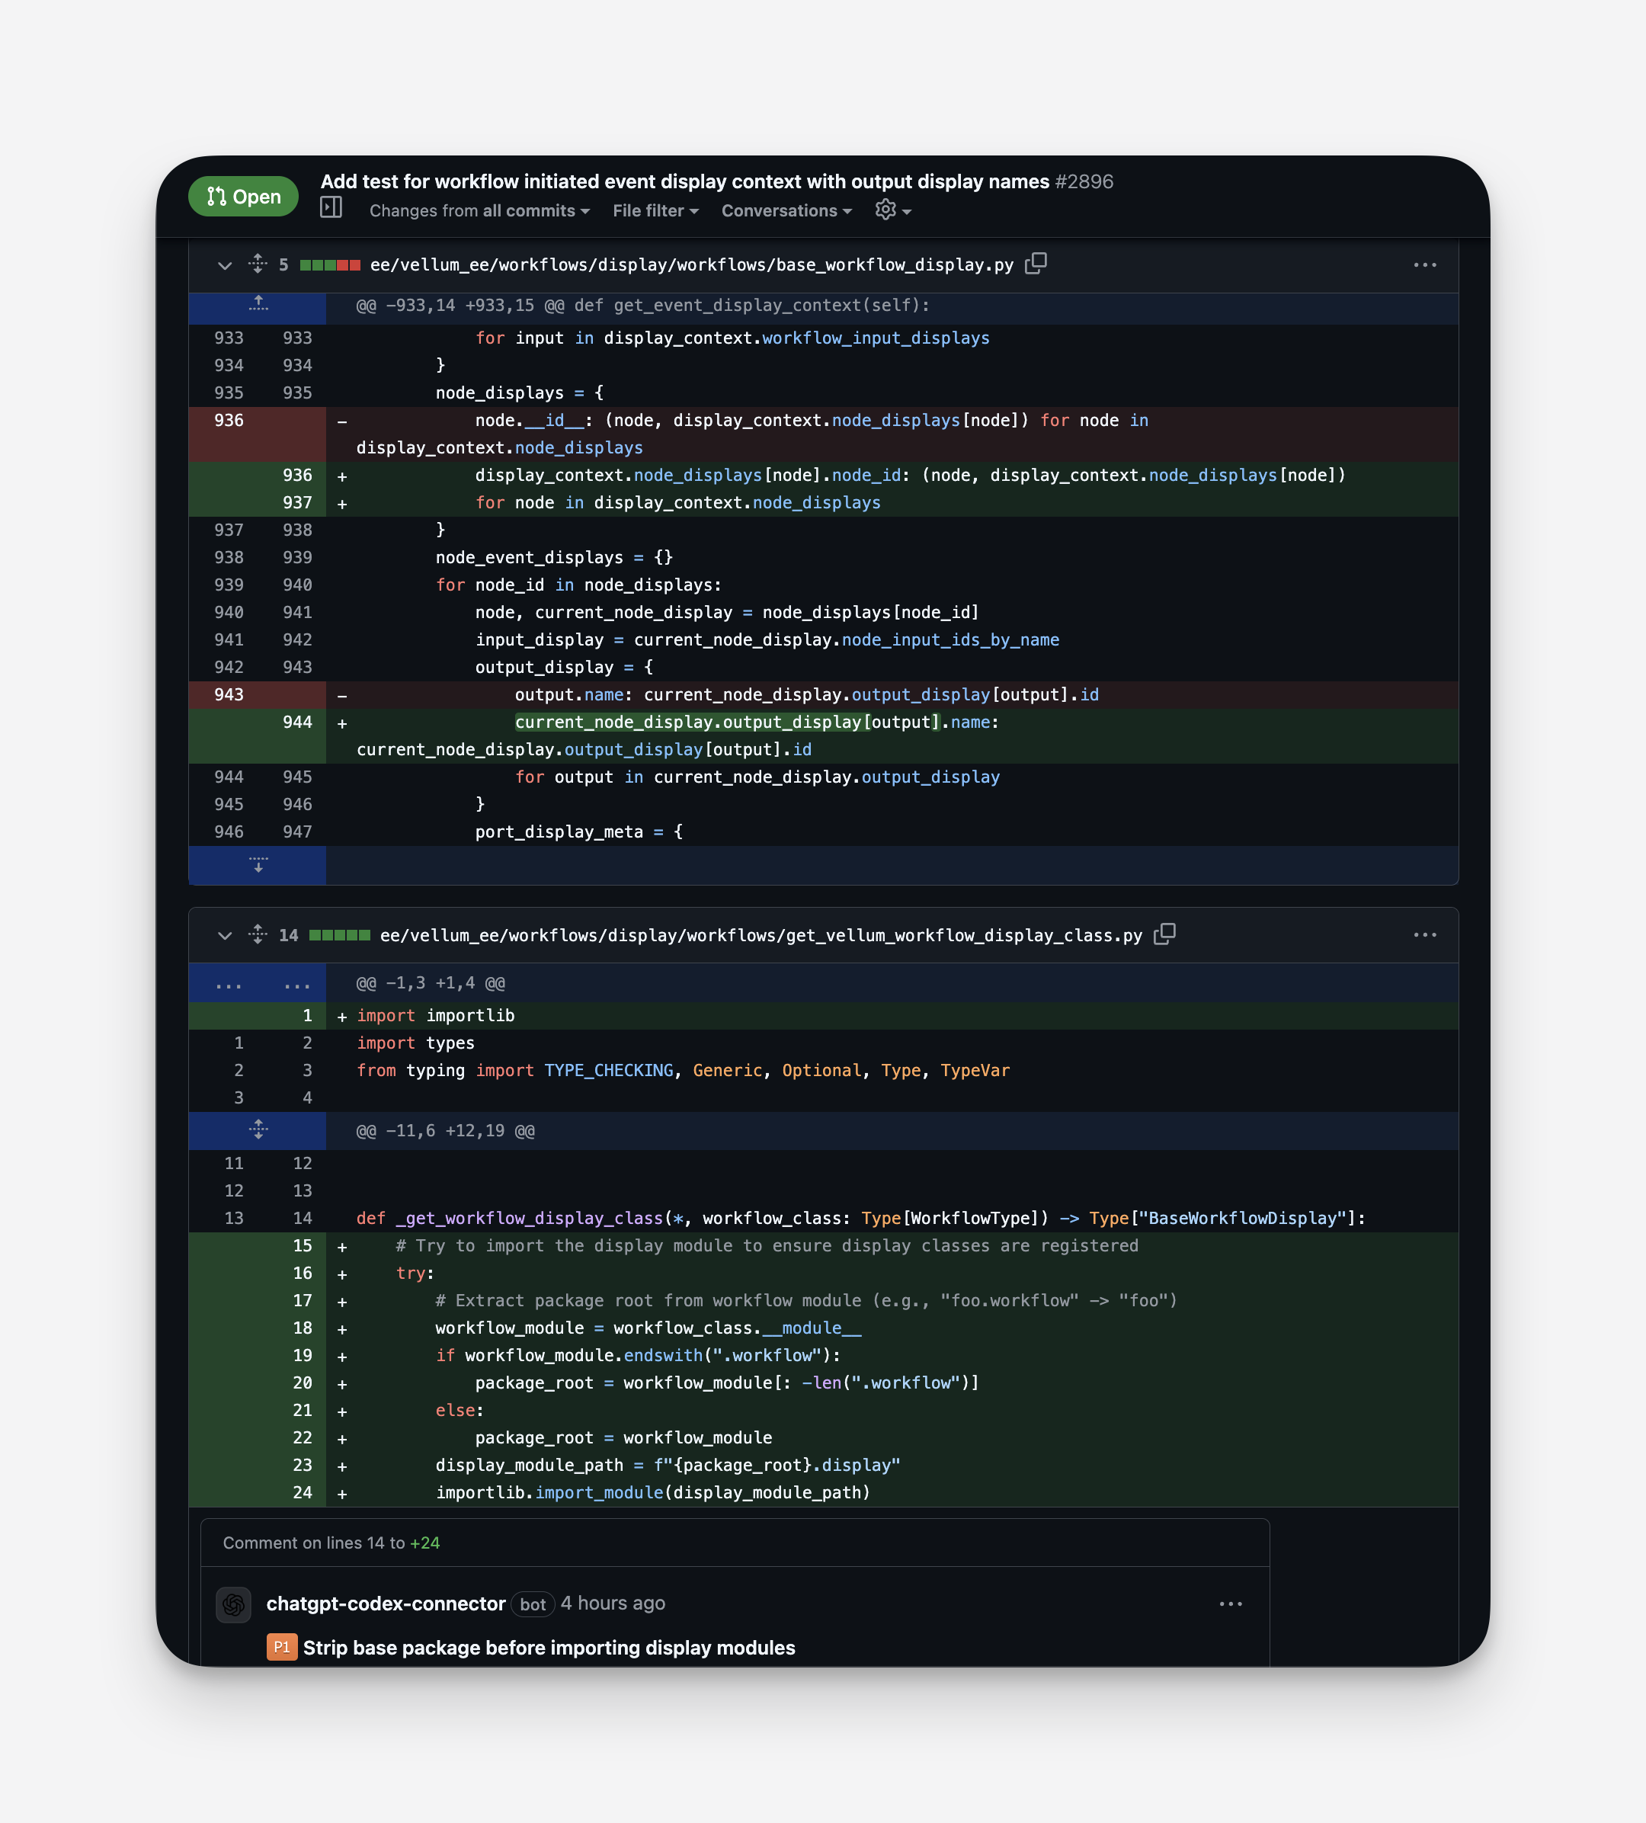This screenshot has width=1646, height=1823.
Task: Expand context in the -11,6 +12,19 hunk header
Action: 258,1129
